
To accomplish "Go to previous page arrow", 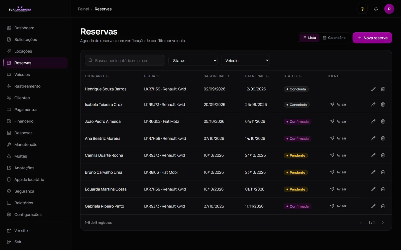I will click(361, 222).
